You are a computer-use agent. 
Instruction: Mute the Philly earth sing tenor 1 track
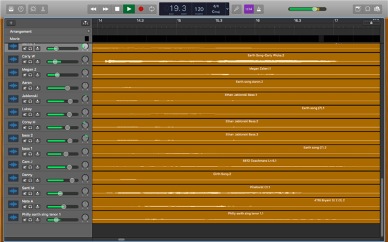coord(25,220)
